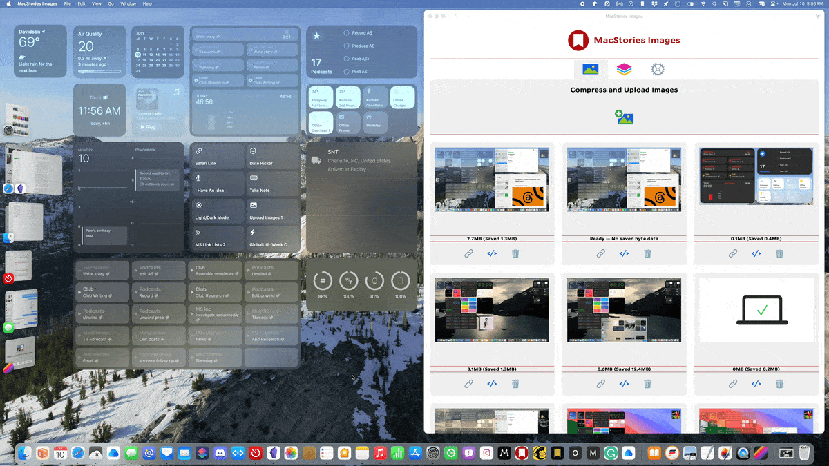Open the Help menu
Screen dimensions: 829x466
(147, 4)
